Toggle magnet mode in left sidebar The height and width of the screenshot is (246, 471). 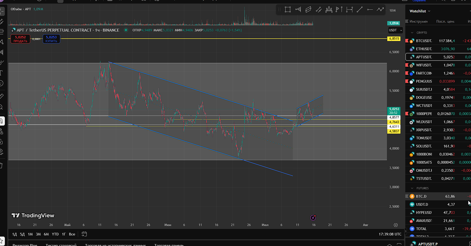pos(2,121)
